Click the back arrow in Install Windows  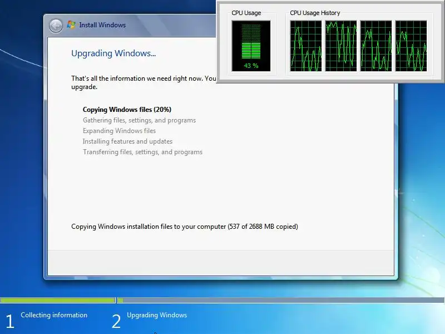(56, 26)
